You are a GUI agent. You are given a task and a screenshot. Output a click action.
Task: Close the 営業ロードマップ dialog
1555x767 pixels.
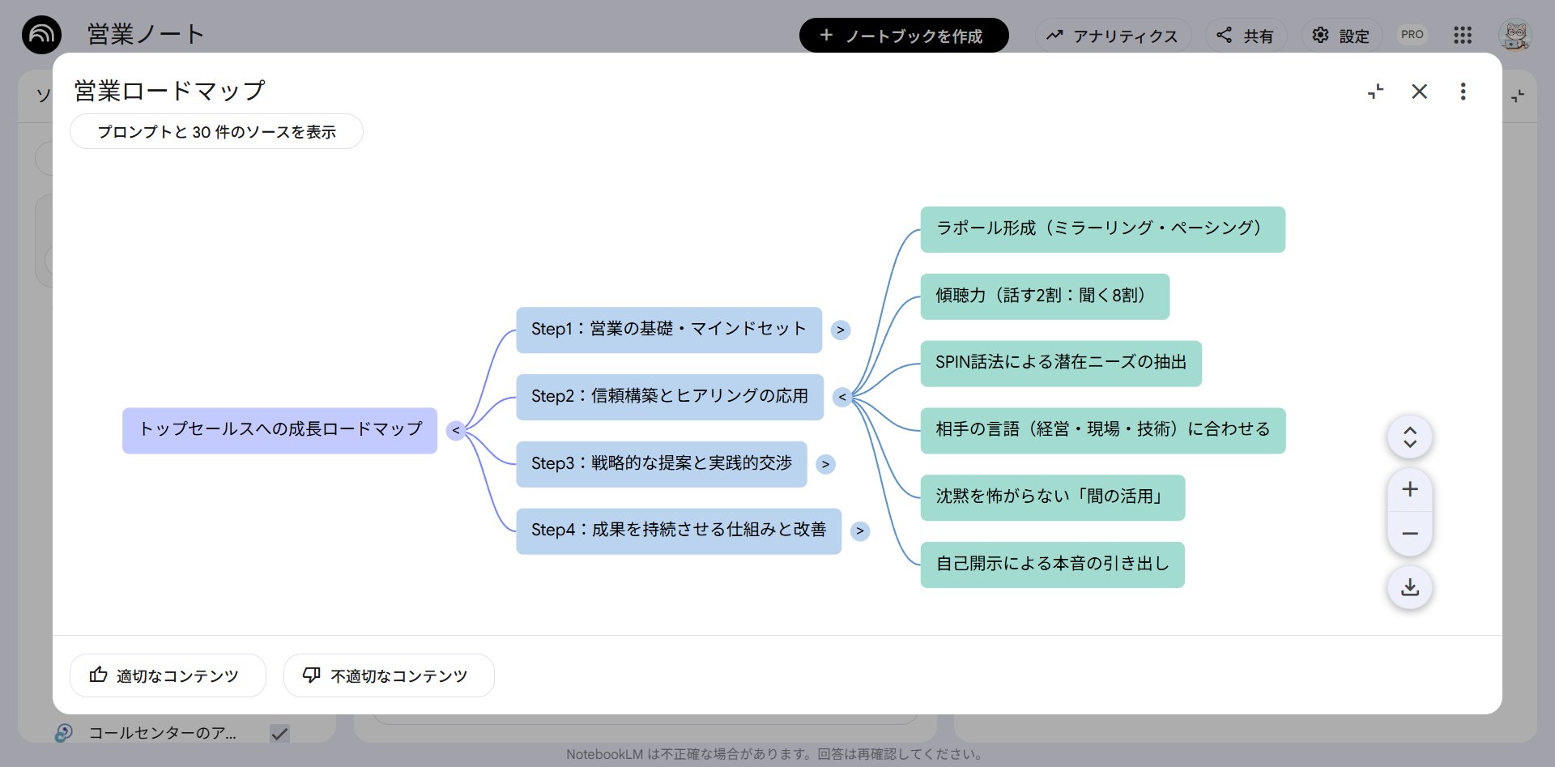point(1419,92)
